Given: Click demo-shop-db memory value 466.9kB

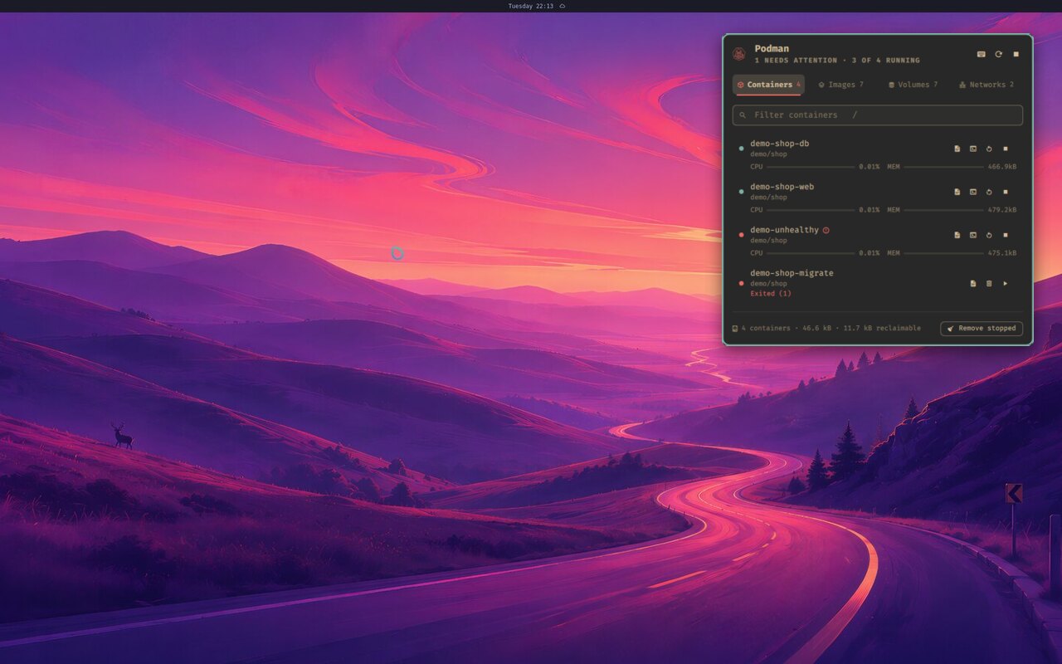Looking at the screenshot, I should (x=1001, y=167).
